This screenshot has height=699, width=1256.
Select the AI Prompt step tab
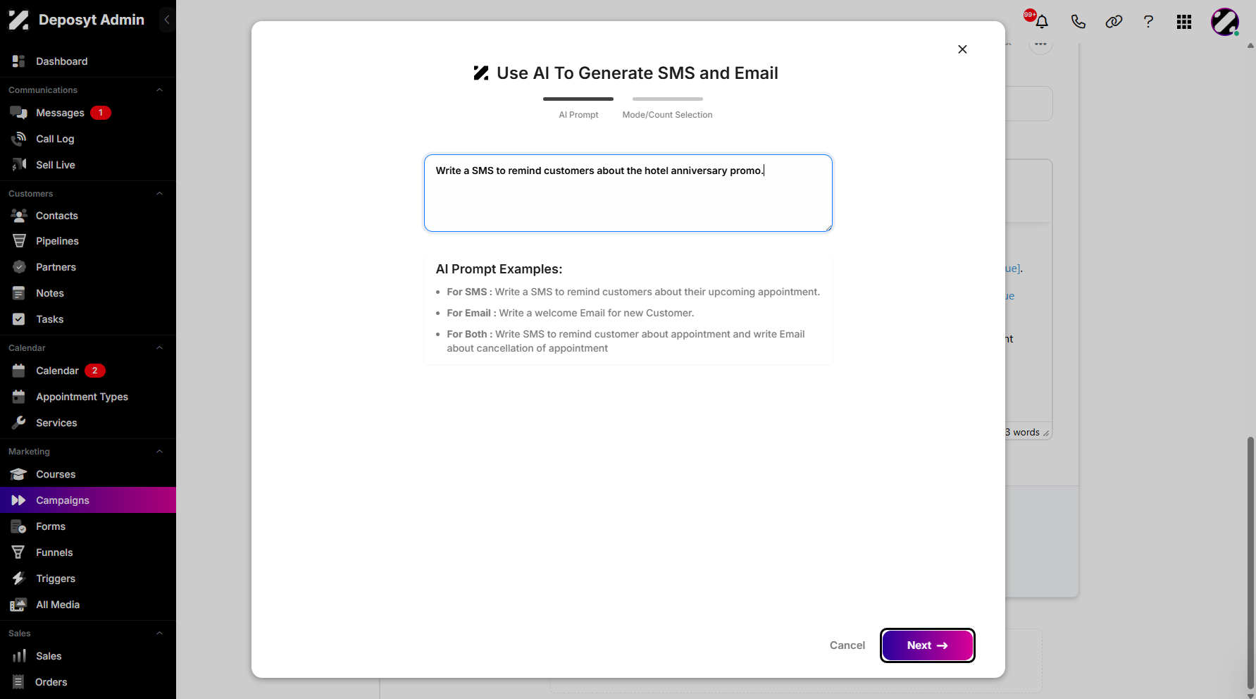pos(578,108)
